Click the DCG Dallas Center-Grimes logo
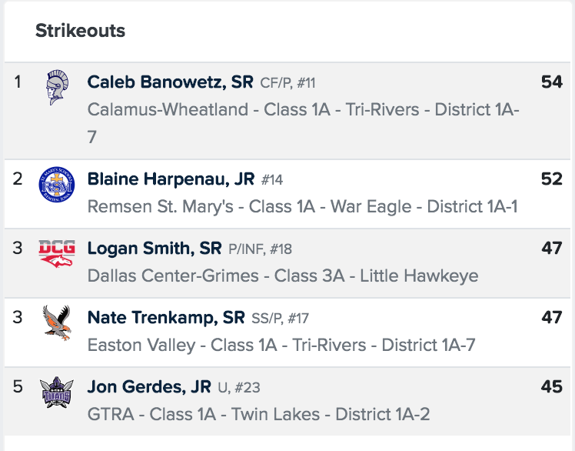 56,255
